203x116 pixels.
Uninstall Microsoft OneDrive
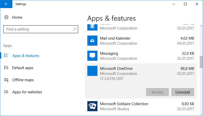(x=183, y=92)
